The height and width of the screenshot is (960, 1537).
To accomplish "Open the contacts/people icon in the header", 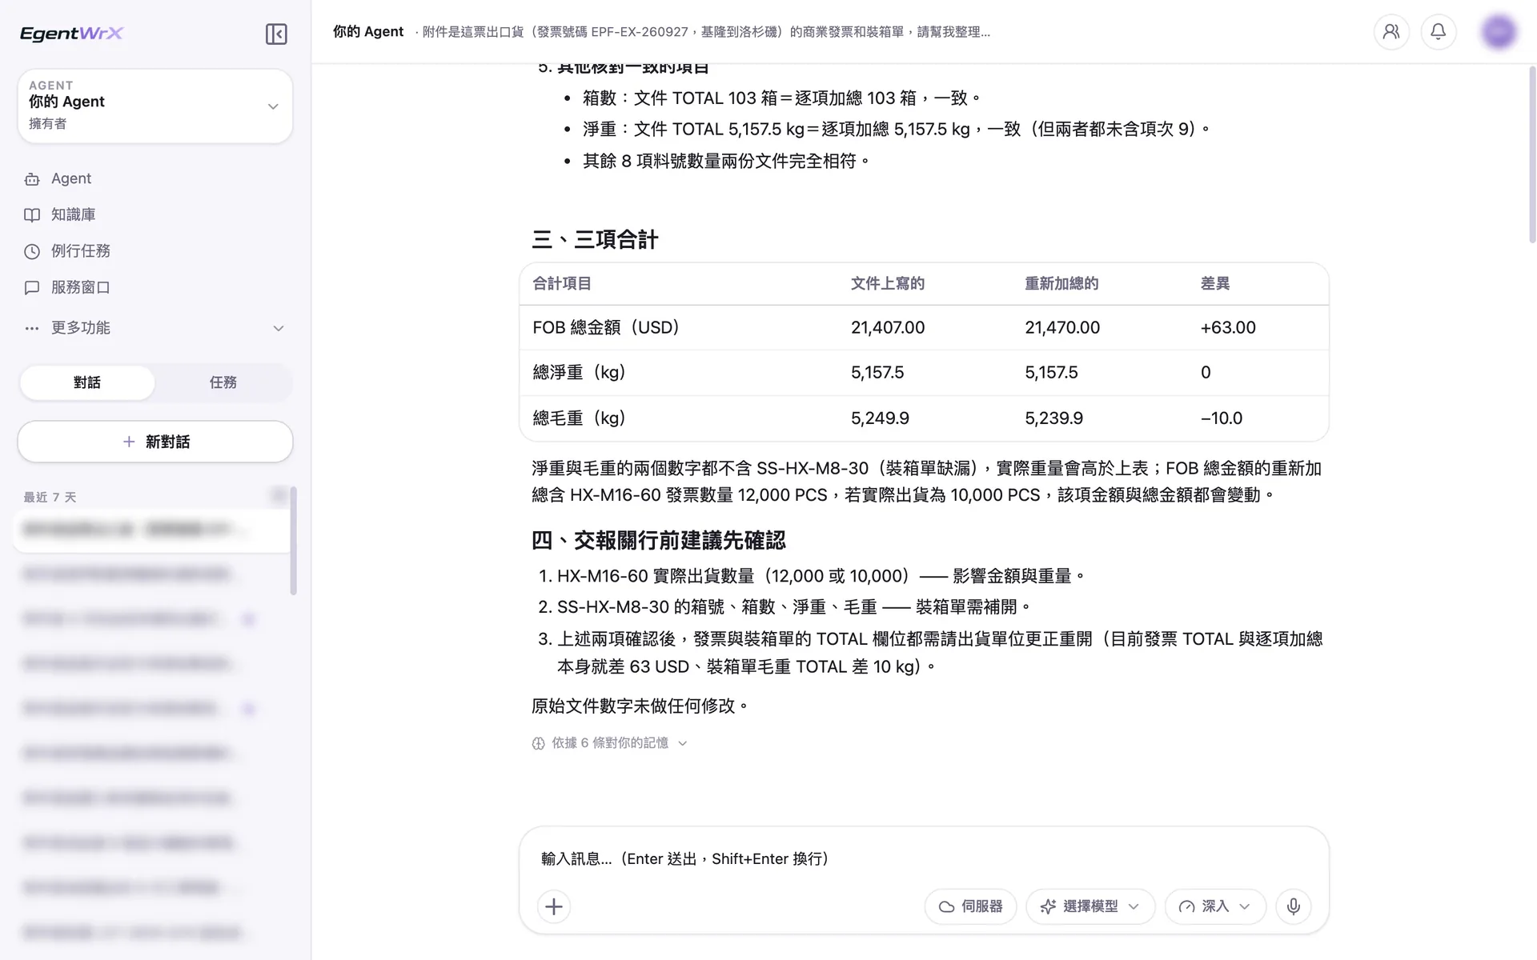I will pyautogui.click(x=1391, y=32).
